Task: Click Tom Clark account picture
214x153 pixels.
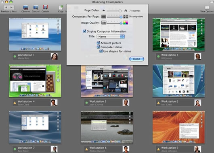Action: coord(54,103)
